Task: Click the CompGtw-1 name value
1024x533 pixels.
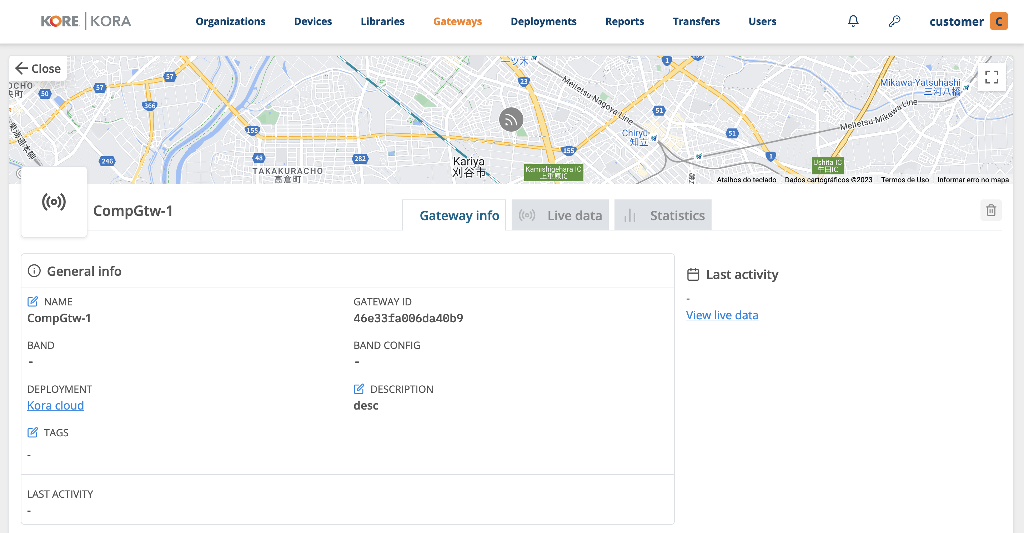Action: (59, 318)
